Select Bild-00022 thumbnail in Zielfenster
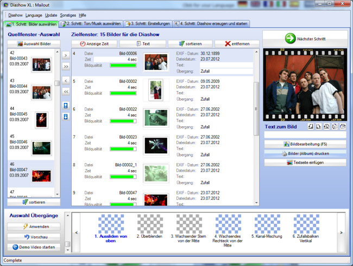 pos(156,118)
